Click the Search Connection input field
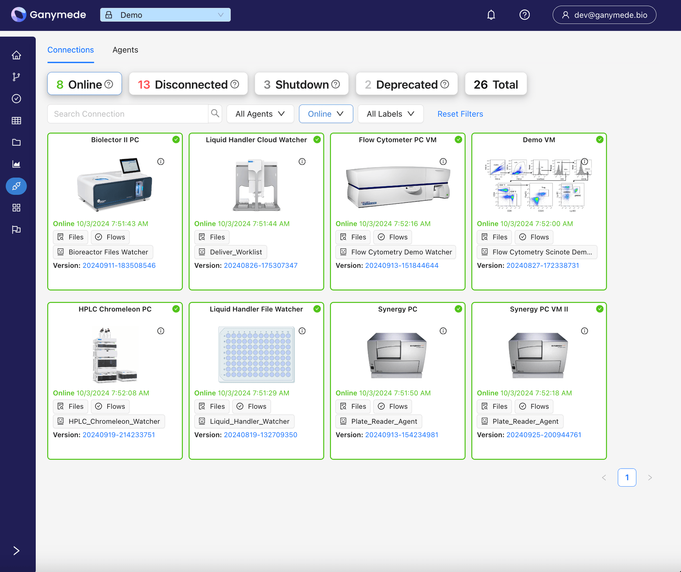 [128, 114]
